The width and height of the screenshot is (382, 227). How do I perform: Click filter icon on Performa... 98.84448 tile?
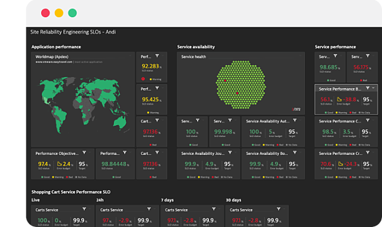pos(125,153)
